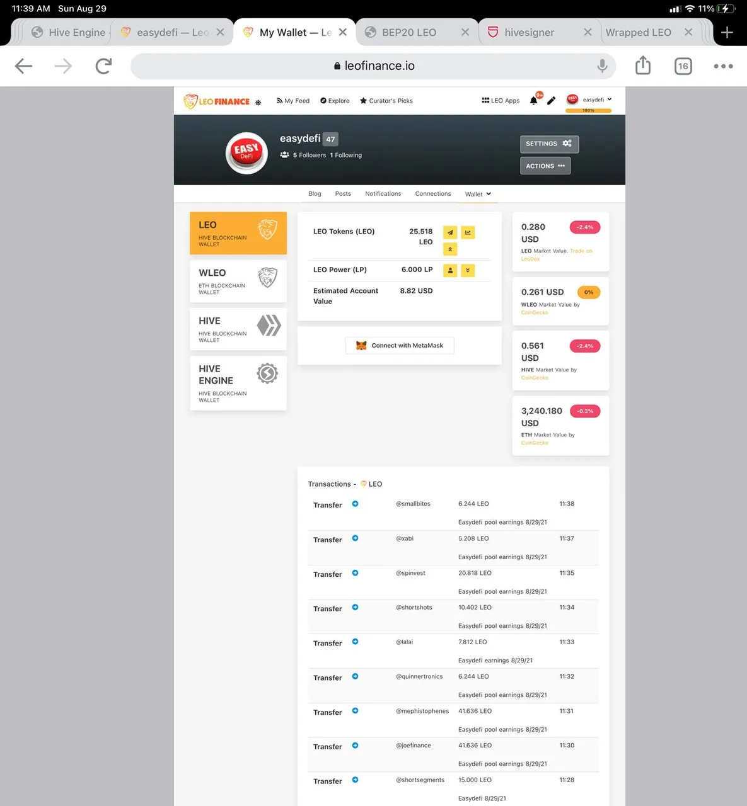Switch to the Blog tab

(315, 194)
